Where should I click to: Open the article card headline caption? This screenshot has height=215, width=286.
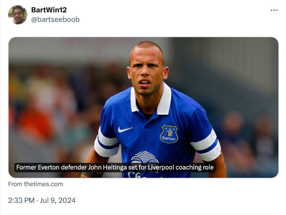click(x=115, y=167)
